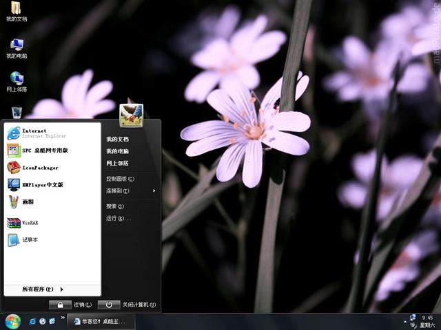Select 网上邻居 in the Start menu right pane
Image resolution: width=441 pixels, height=330 pixels.
(118, 163)
